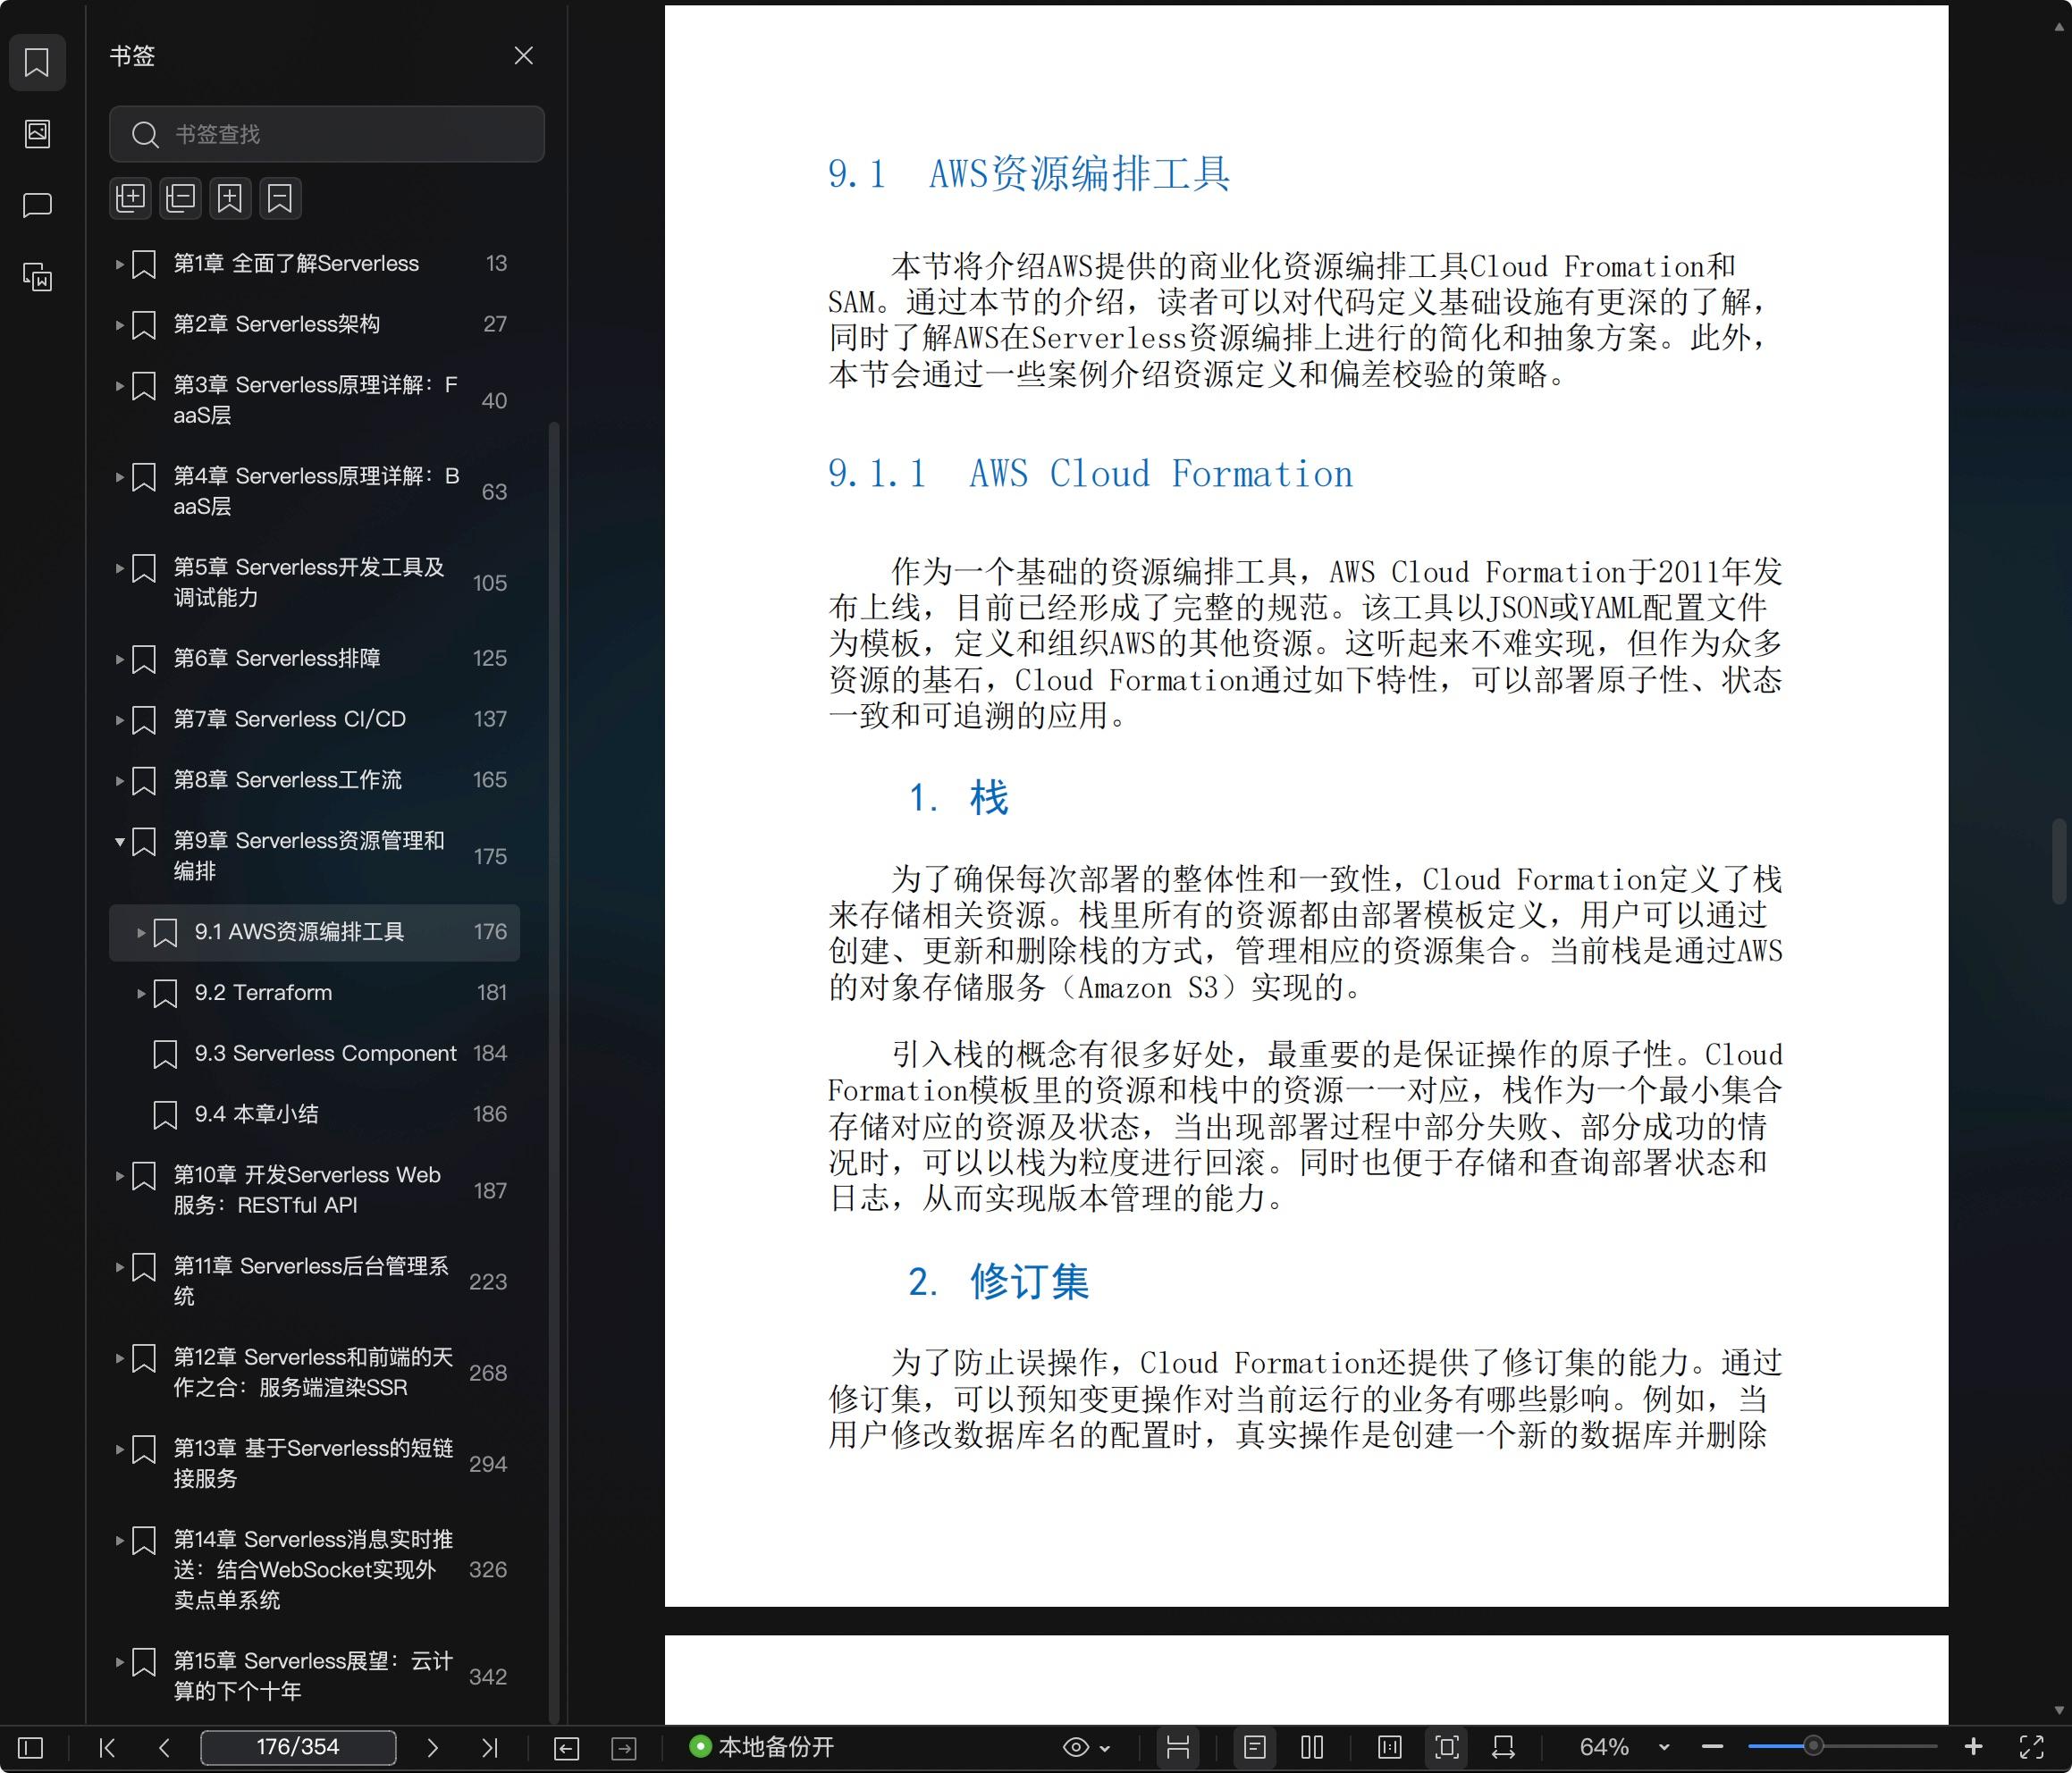
Task: Select fit page view icon
Action: pos(1446,1747)
